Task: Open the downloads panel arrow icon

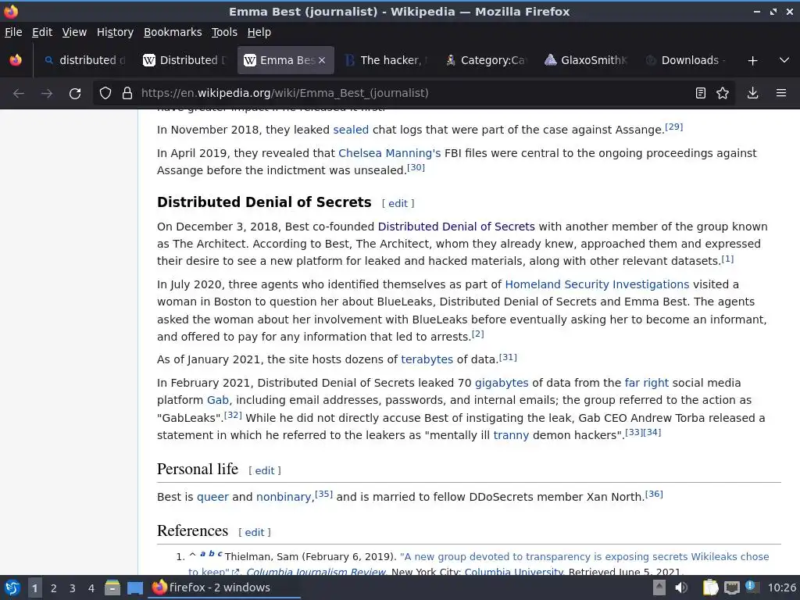Action: (x=752, y=93)
